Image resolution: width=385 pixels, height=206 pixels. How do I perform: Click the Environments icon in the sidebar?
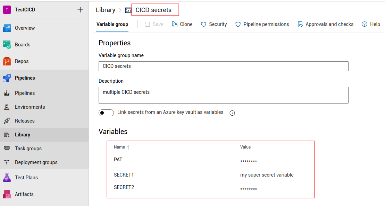point(7,107)
